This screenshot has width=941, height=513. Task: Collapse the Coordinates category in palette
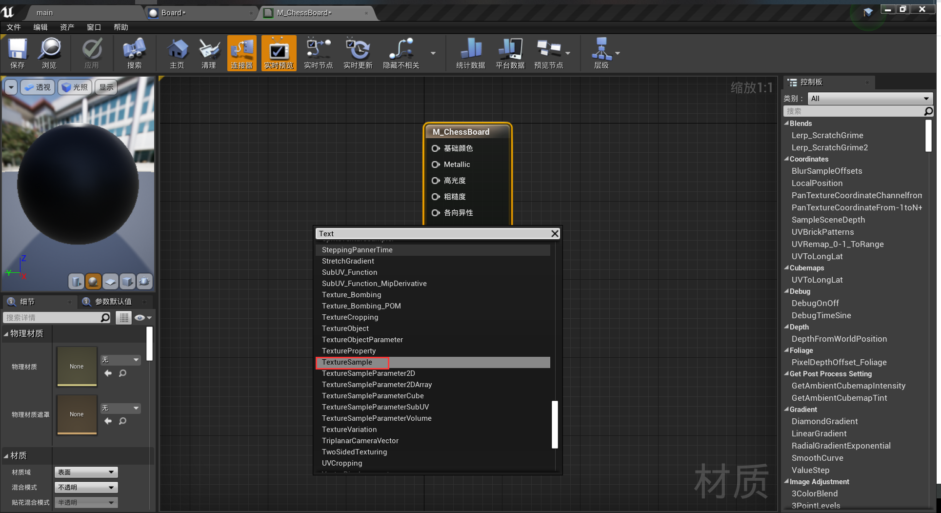tap(786, 159)
